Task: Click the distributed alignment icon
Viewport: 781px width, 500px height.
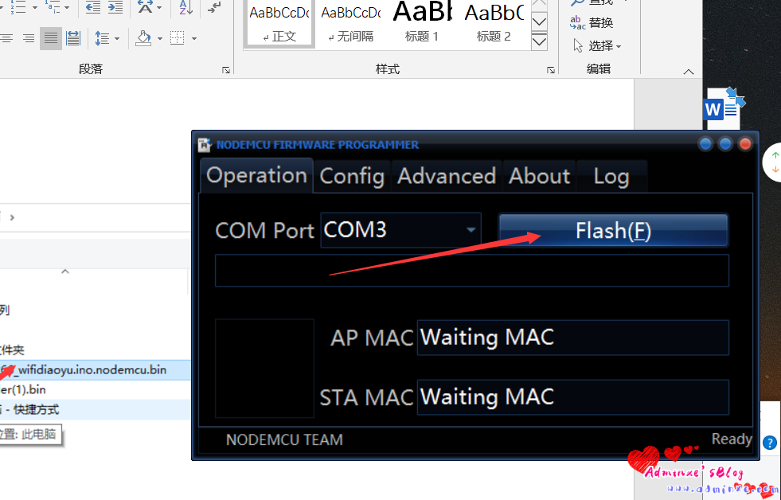Action: tap(73, 38)
